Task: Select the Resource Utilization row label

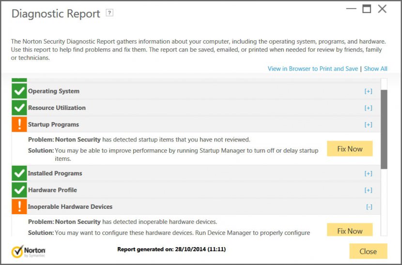Action: tap(57, 108)
